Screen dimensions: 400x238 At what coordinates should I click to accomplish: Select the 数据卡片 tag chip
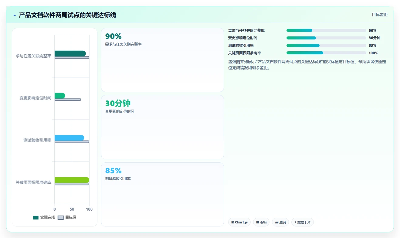coord(303,222)
